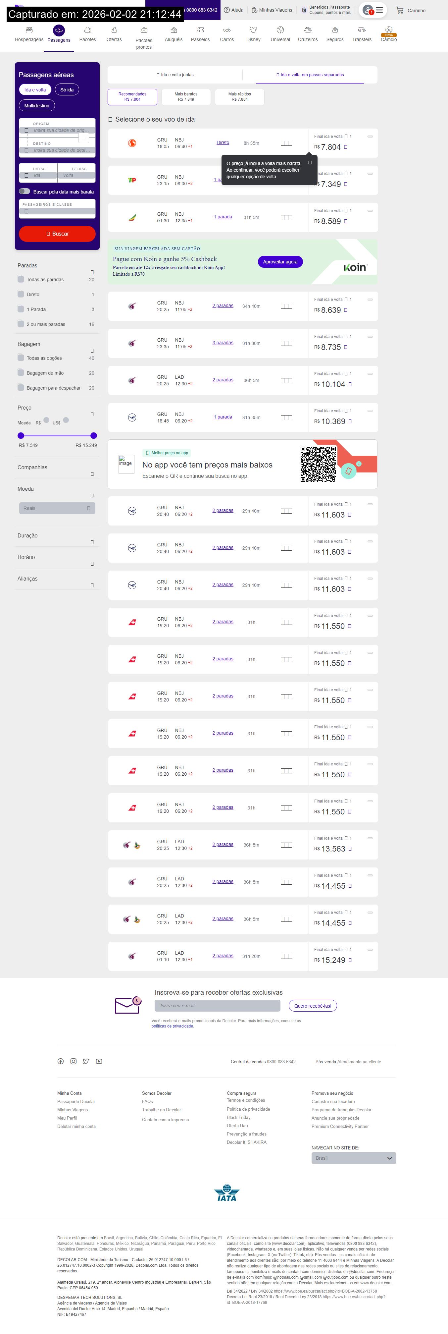Open 'Navegar no site de' Brasil dropdown

(x=353, y=1158)
